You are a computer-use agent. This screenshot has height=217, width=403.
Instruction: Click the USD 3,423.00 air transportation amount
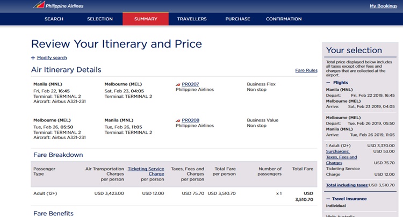click(109, 193)
